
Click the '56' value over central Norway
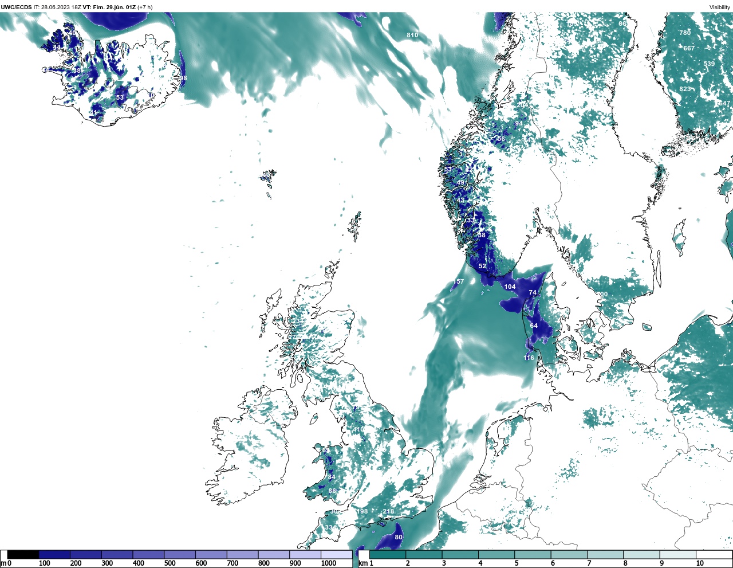[x=501, y=139]
